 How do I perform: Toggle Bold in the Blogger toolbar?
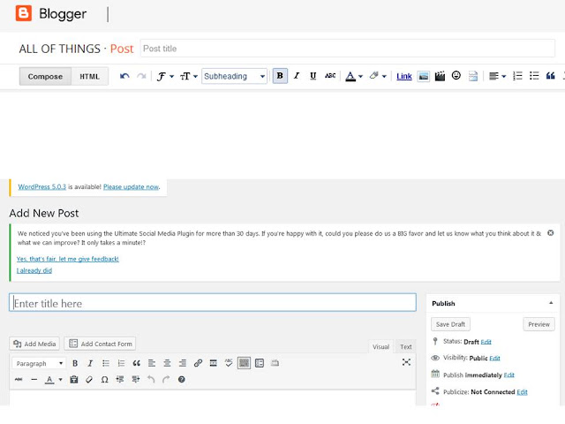coord(280,76)
